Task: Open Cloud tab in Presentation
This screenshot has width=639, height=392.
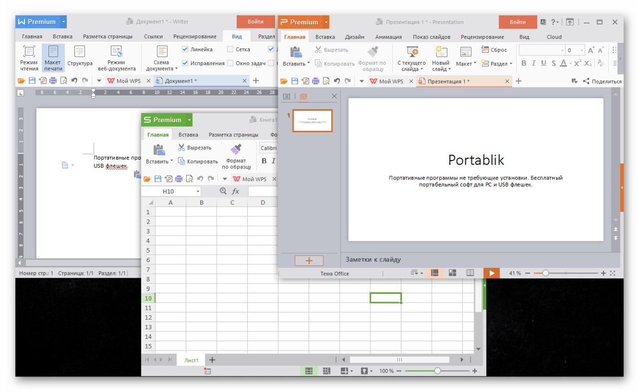Action: 554,37
